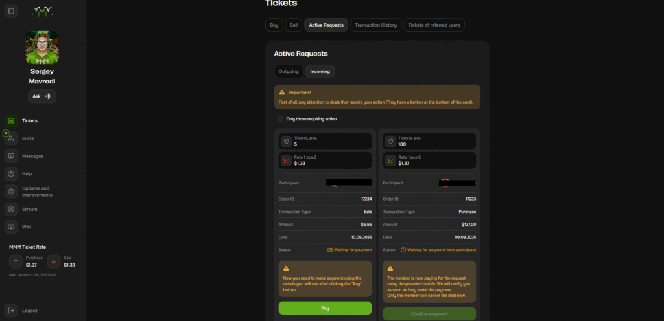Open Tickets of referred users tab
The width and height of the screenshot is (664, 321).
(x=434, y=25)
